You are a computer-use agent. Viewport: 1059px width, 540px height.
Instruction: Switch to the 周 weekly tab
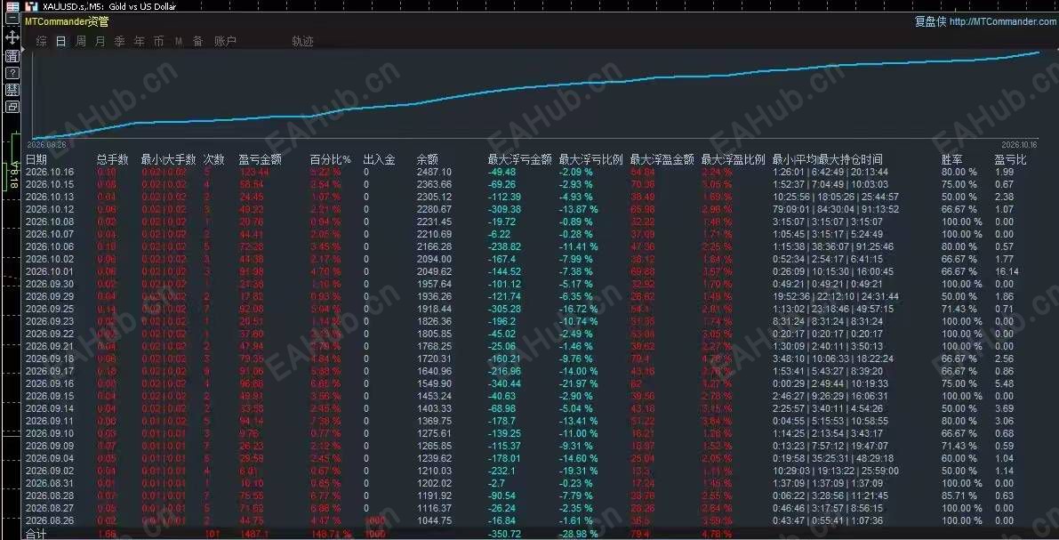pos(80,41)
